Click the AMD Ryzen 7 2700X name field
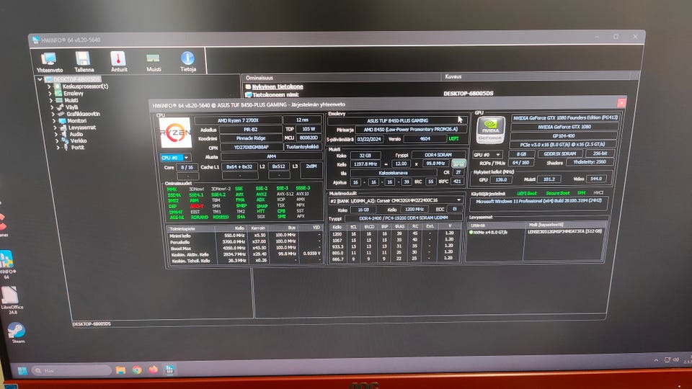Viewport: 692px width, 389px height. pyautogui.click(x=238, y=120)
